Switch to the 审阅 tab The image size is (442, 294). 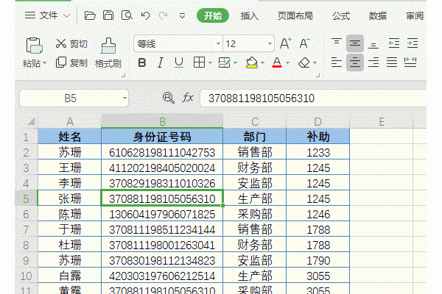pyautogui.click(x=415, y=15)
